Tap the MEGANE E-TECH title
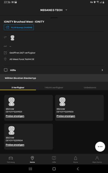Image resolution: width=108 pixels, height=173 pixels. tap(51, 10)
